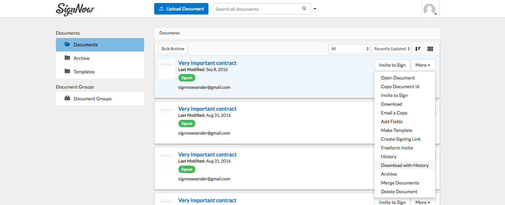
Task: Click the SignNow logo
Action: [75, 9]
